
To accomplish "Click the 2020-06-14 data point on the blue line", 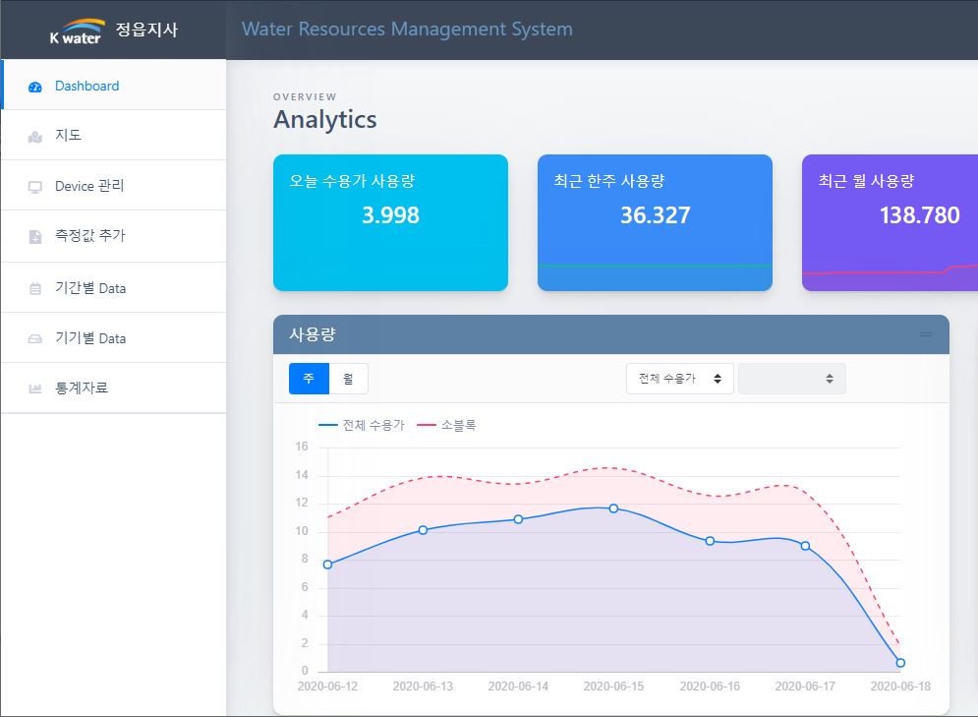I will (518, 519).
